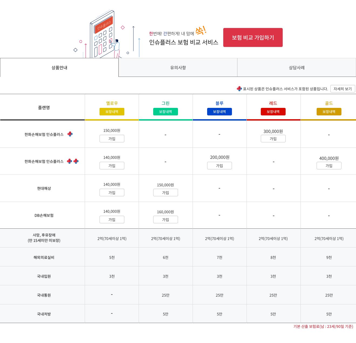
Task: Click 가입 under the 150,000원 옐로우 price
Action: point(112,139)
